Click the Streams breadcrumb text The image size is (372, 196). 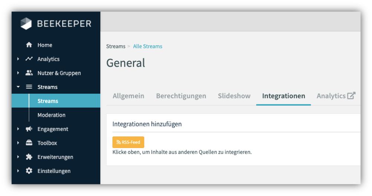pos(115,46)
